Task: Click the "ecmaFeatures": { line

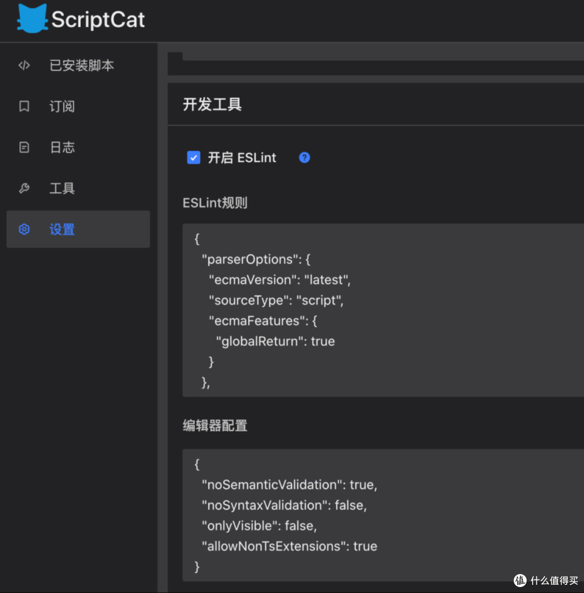Action: click(263, 321)
